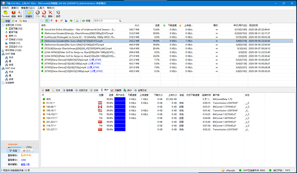Viewport: 297px width, 173px height.
Task: Click the Info (信息) button in user panel
Action: click(13, 151)
